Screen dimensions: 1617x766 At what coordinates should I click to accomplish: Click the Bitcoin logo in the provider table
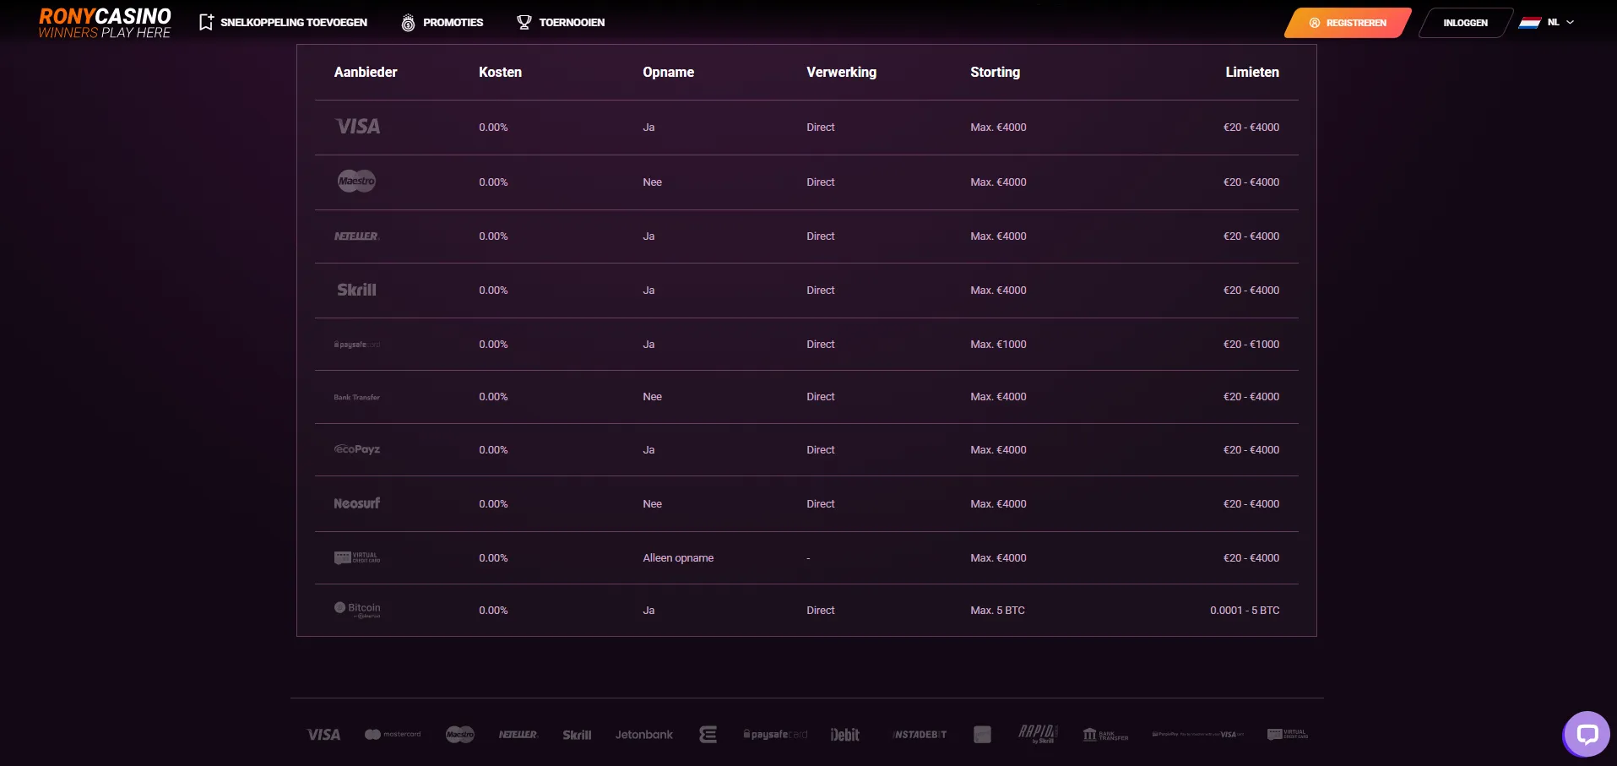click(357, 610)
